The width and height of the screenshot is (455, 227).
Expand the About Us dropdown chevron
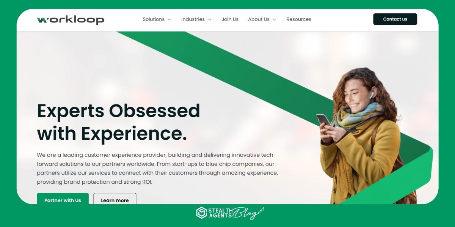[x=274, y=19]
